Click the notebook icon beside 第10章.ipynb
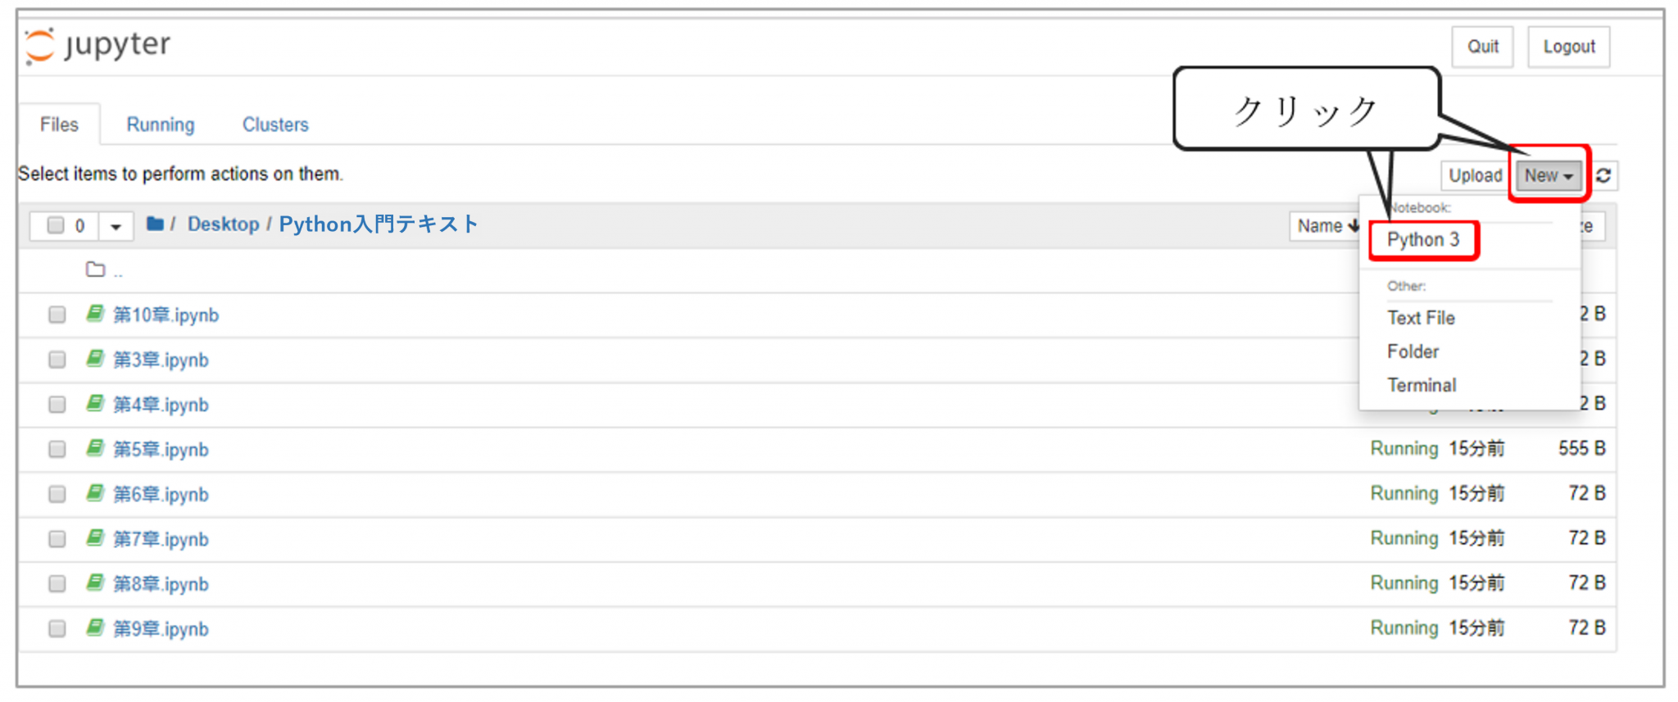 96,314
